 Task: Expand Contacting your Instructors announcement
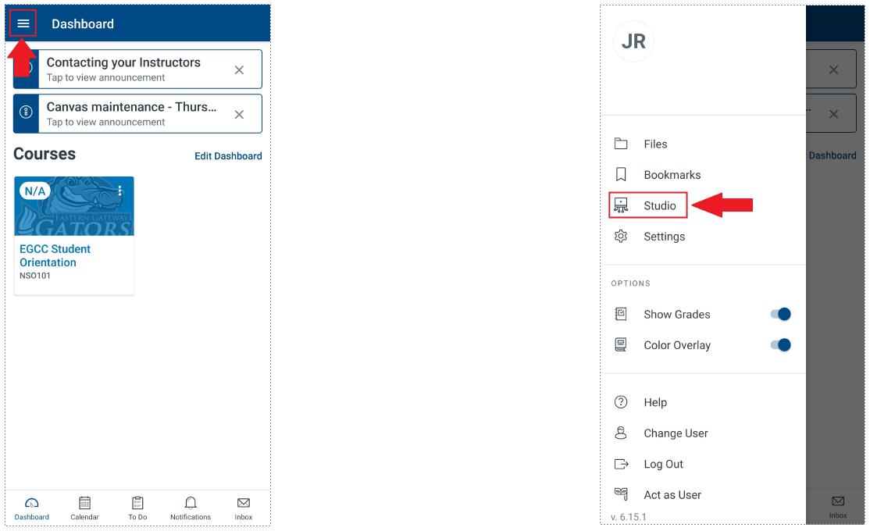pyautogui.click(x=125, y=69)
